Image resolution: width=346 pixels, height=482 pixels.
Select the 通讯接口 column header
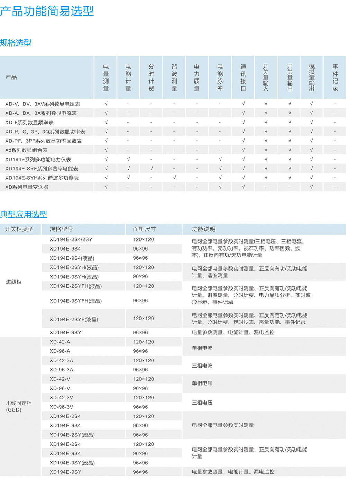[x=243, y=77]
